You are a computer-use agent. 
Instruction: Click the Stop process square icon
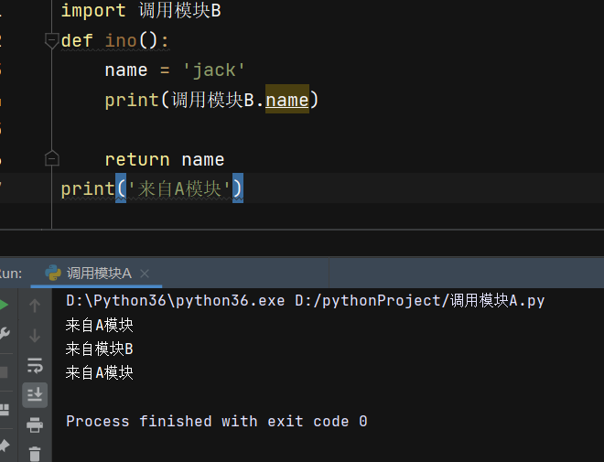(x=4, y=372)
